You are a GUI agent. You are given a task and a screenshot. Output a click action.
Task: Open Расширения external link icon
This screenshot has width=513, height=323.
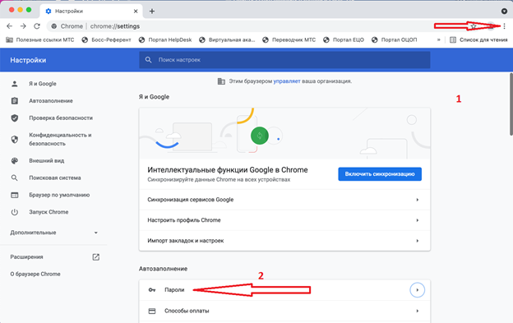96,257
